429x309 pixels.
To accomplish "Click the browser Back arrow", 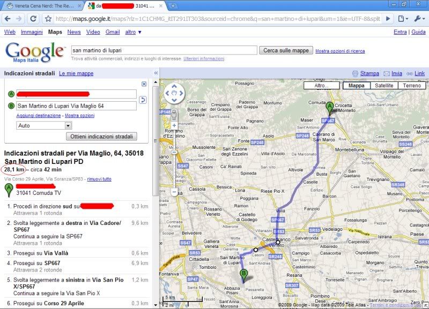I will (x=8, y=18).
